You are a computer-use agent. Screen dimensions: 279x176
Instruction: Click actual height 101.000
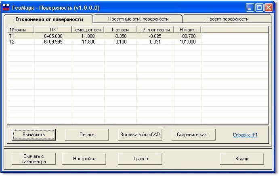(x=187, y=42)
